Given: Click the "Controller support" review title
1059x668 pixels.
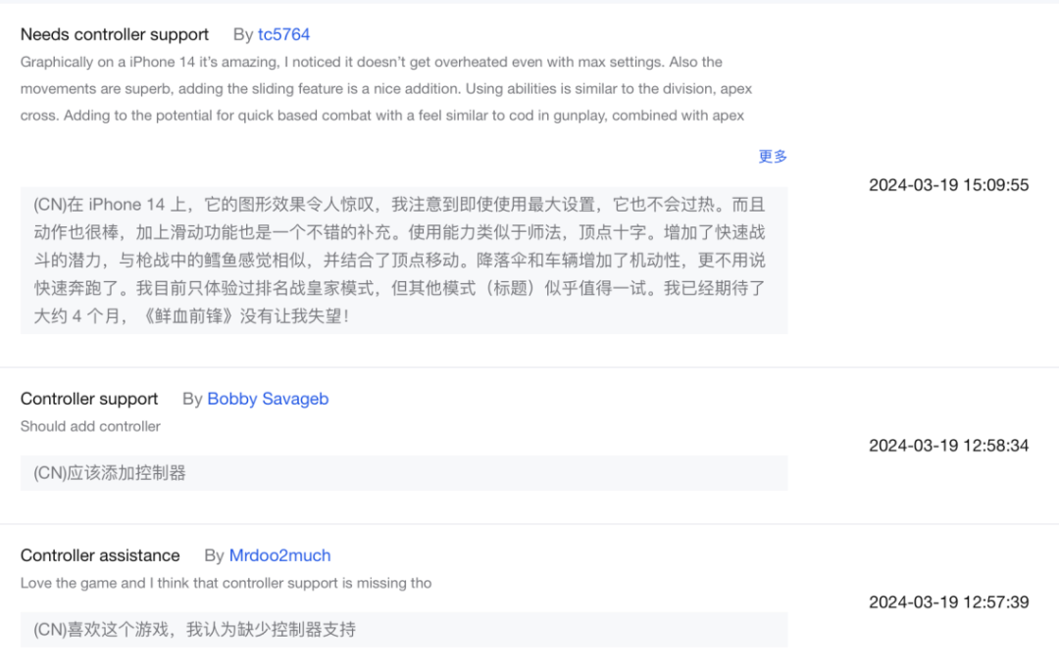Looking at the screenshot, I should coord(89,399).
